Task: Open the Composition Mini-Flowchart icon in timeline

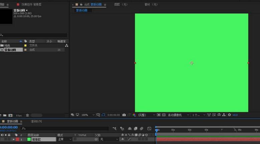Action: (x=114, y=128)
